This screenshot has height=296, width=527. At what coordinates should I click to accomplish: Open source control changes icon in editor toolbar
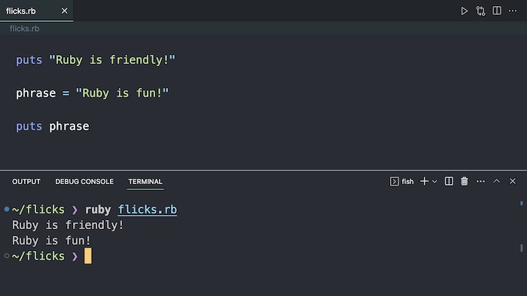tap(480, 11)
